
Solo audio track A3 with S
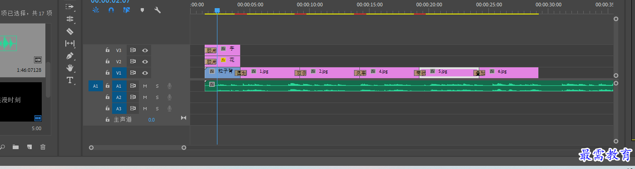coord(158,108)
